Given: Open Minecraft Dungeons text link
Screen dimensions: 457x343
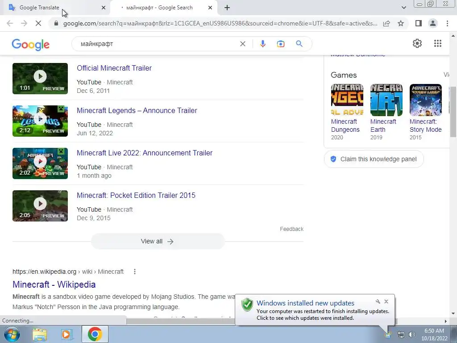Looking at the screenshot, I should (x=345, y=125).
